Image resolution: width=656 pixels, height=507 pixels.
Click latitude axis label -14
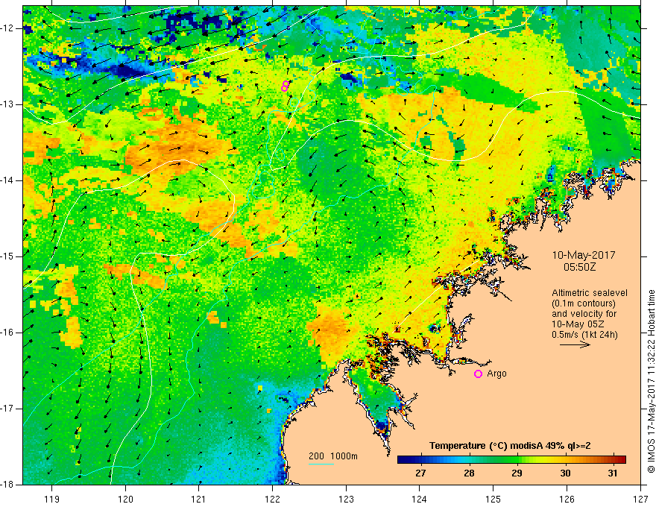[x=7, y=180]
